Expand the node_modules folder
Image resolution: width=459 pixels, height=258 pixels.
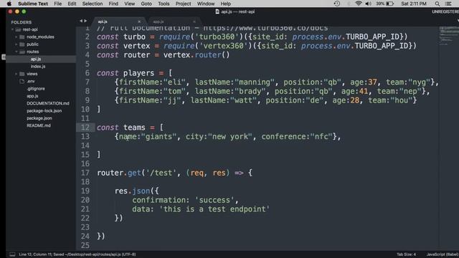coord(16,37)
